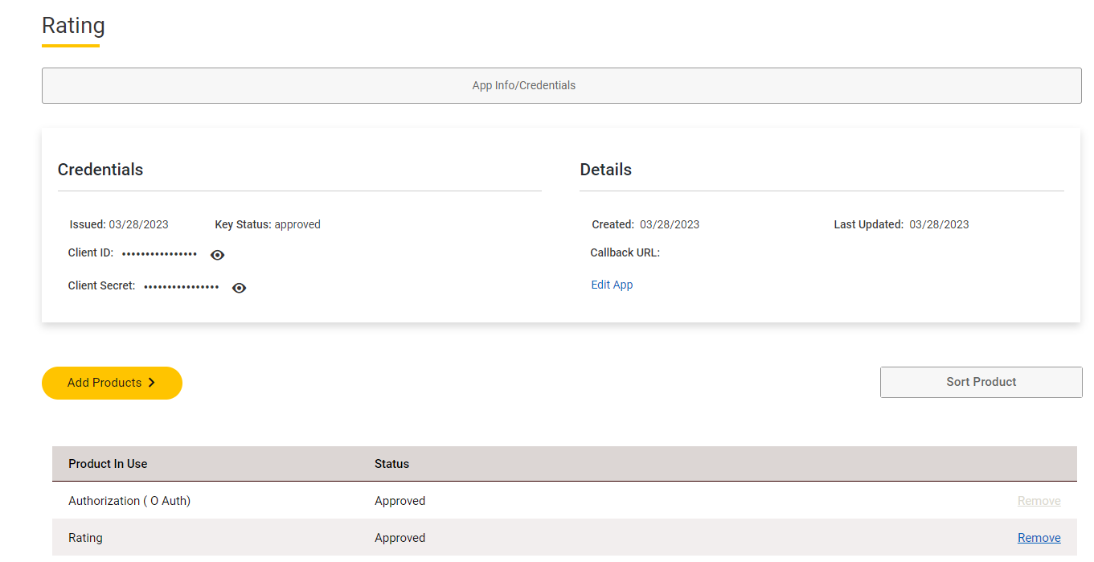The height and width of the screenshot is (562, 1094).
Task: Click the Product In Use column header
Action: pyautogui.click(x=108, y=464)
